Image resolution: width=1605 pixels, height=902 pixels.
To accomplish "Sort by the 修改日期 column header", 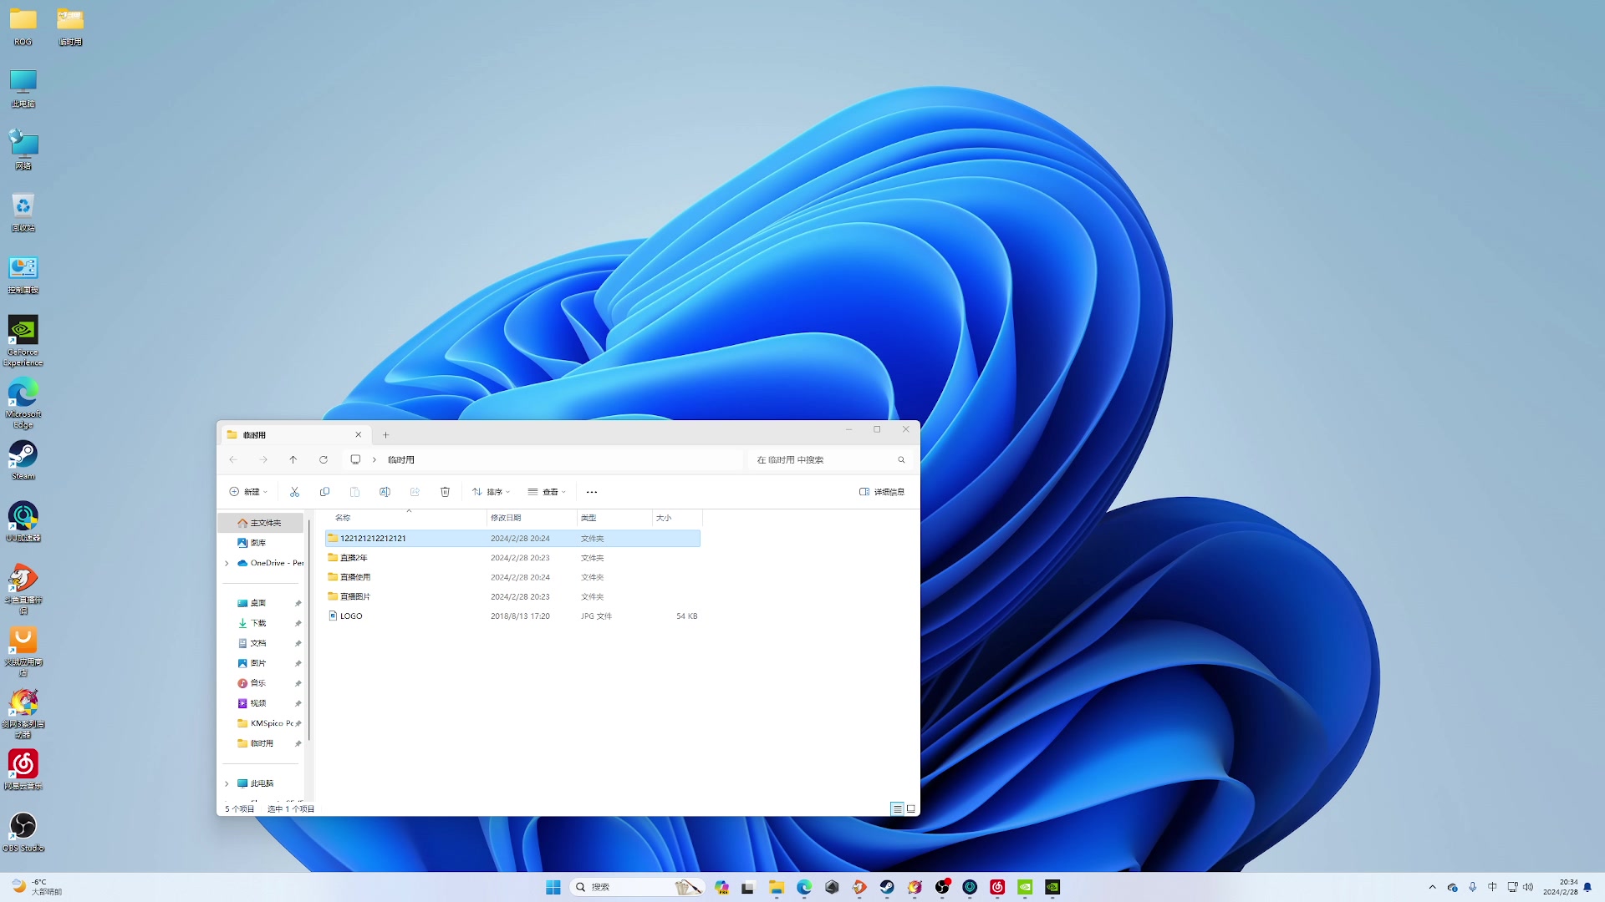I will (x=532, y=518).
